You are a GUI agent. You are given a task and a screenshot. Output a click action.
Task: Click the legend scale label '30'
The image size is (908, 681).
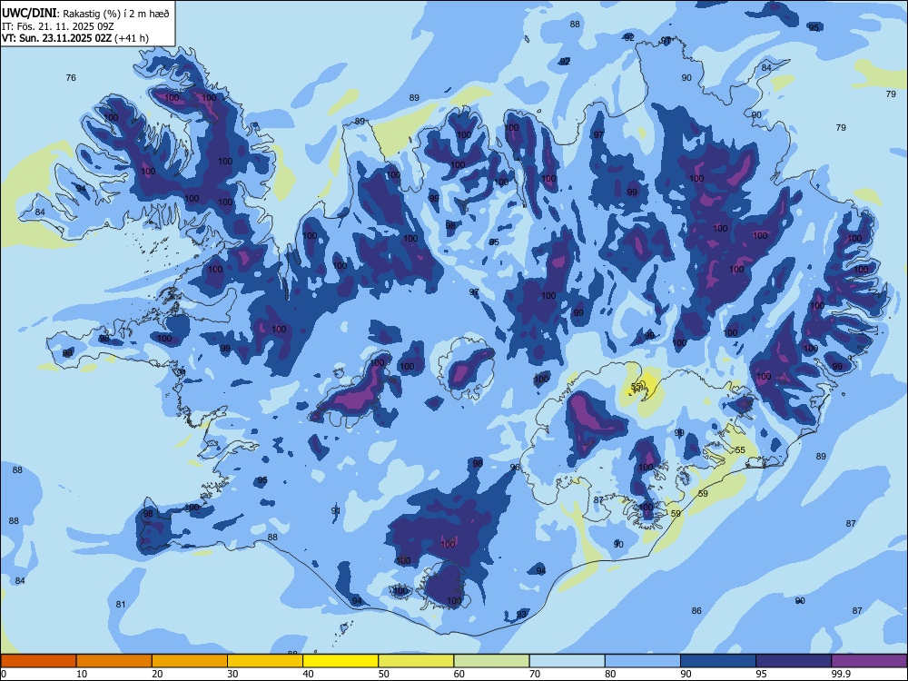point(232,674)
